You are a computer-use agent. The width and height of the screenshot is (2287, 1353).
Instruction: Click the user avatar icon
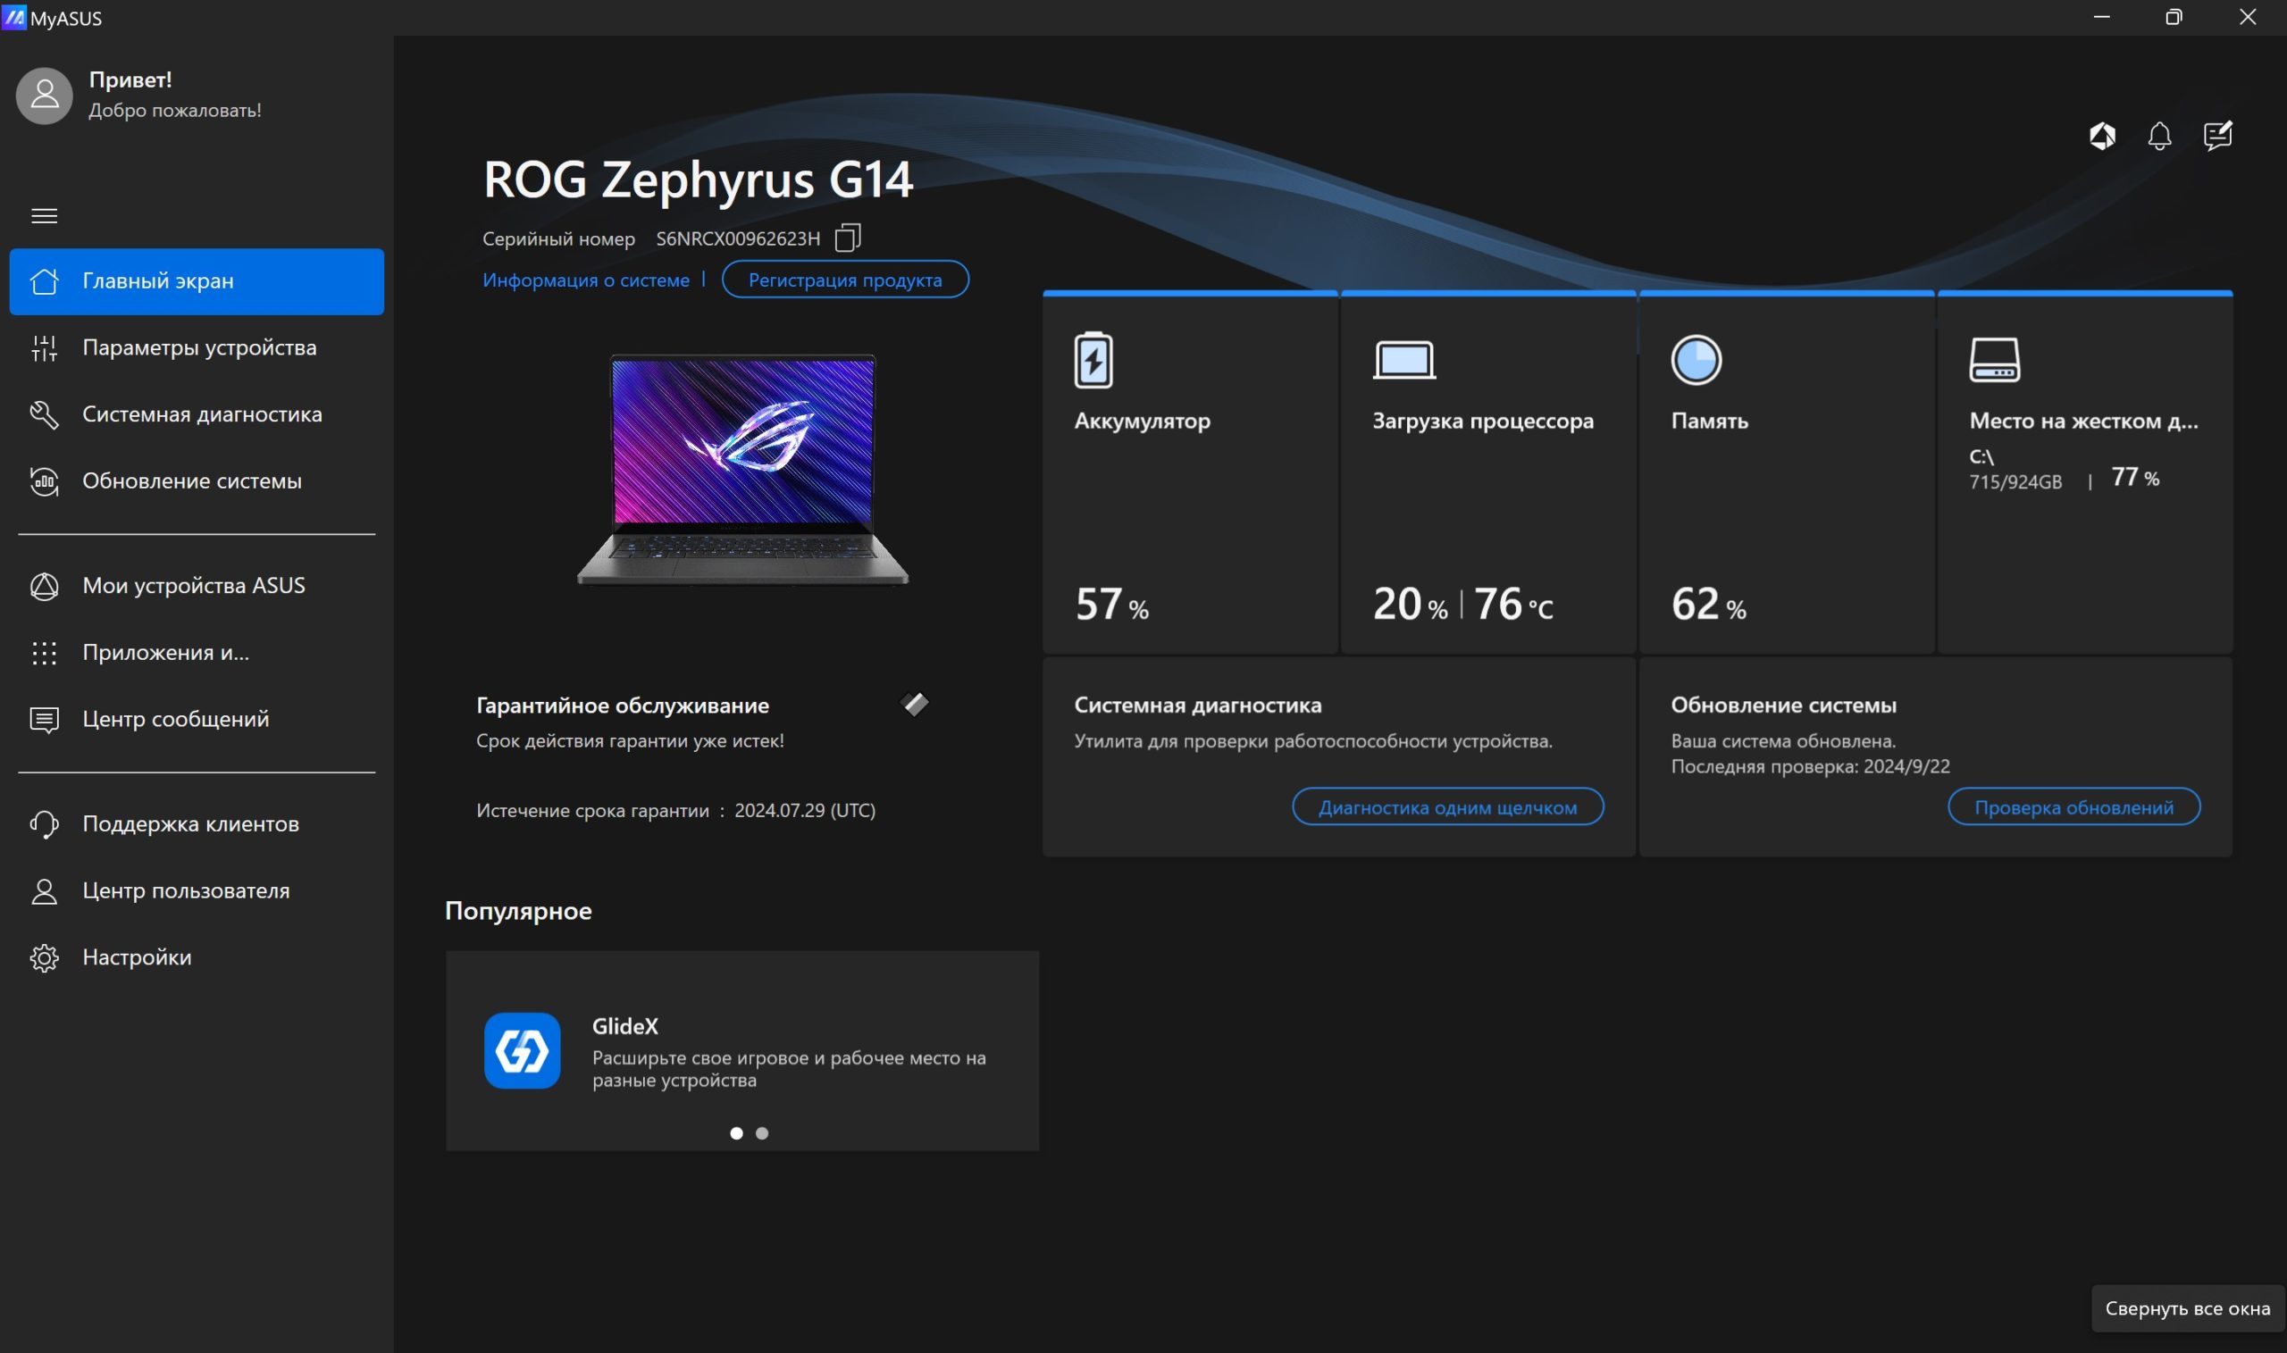point(44,95)
